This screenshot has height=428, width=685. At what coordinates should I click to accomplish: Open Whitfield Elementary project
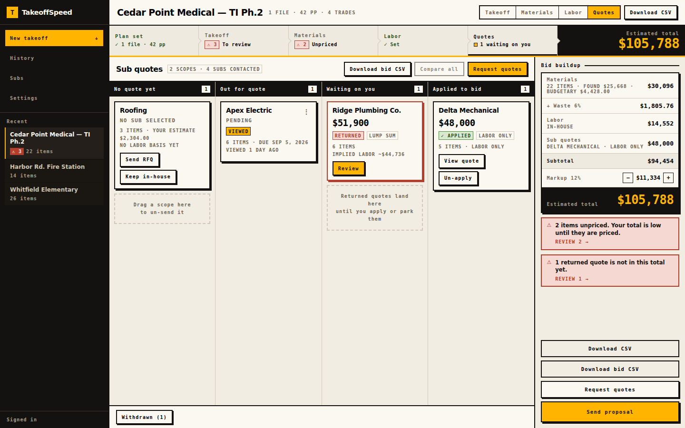(x=54, y=194)
